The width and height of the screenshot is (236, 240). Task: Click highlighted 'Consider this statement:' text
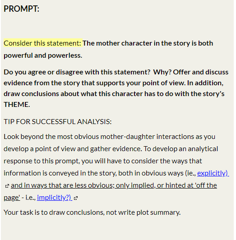(x=42, y=43)
